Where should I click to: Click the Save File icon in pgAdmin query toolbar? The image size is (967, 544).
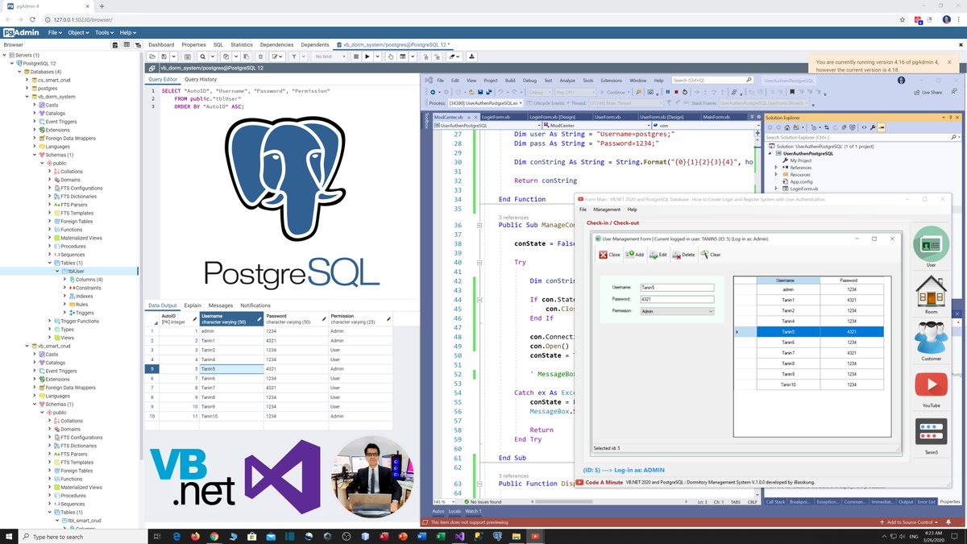point(164,56)
